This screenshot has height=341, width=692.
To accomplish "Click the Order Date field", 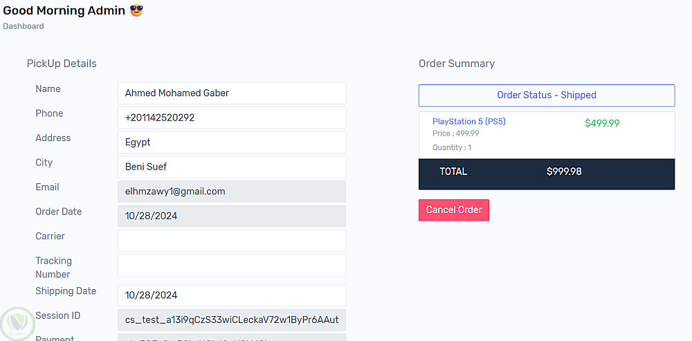I will click(x=231, y=216).
